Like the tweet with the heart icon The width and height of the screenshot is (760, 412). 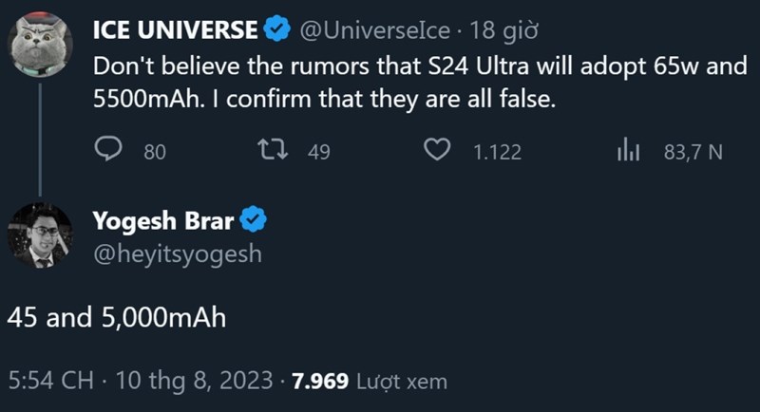[x=436, y=150]
